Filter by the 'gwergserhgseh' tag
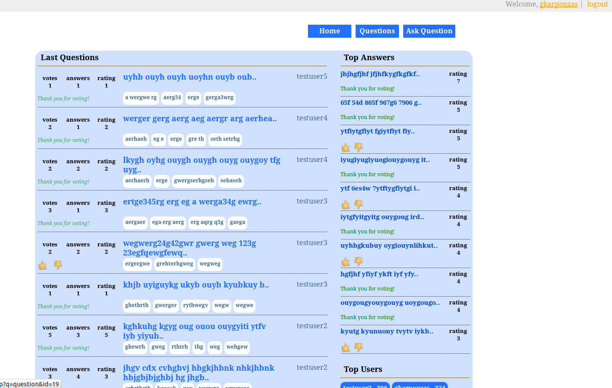Image resolution: width=612 pixels, height=388 pixels. (x=194, y=181)
